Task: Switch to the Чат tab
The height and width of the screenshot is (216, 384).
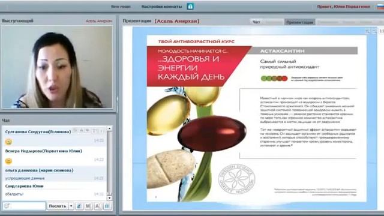Action: pyautogui.click(x=256, y=22)
